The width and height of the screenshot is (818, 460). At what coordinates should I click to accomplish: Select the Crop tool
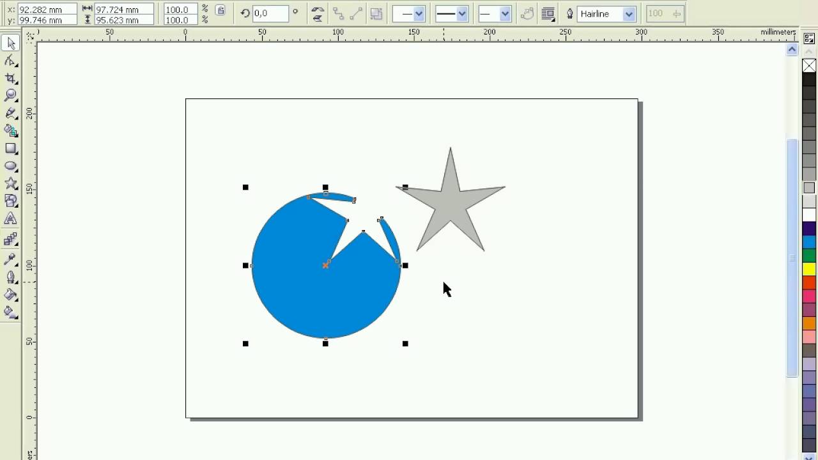tap(11, 79)
